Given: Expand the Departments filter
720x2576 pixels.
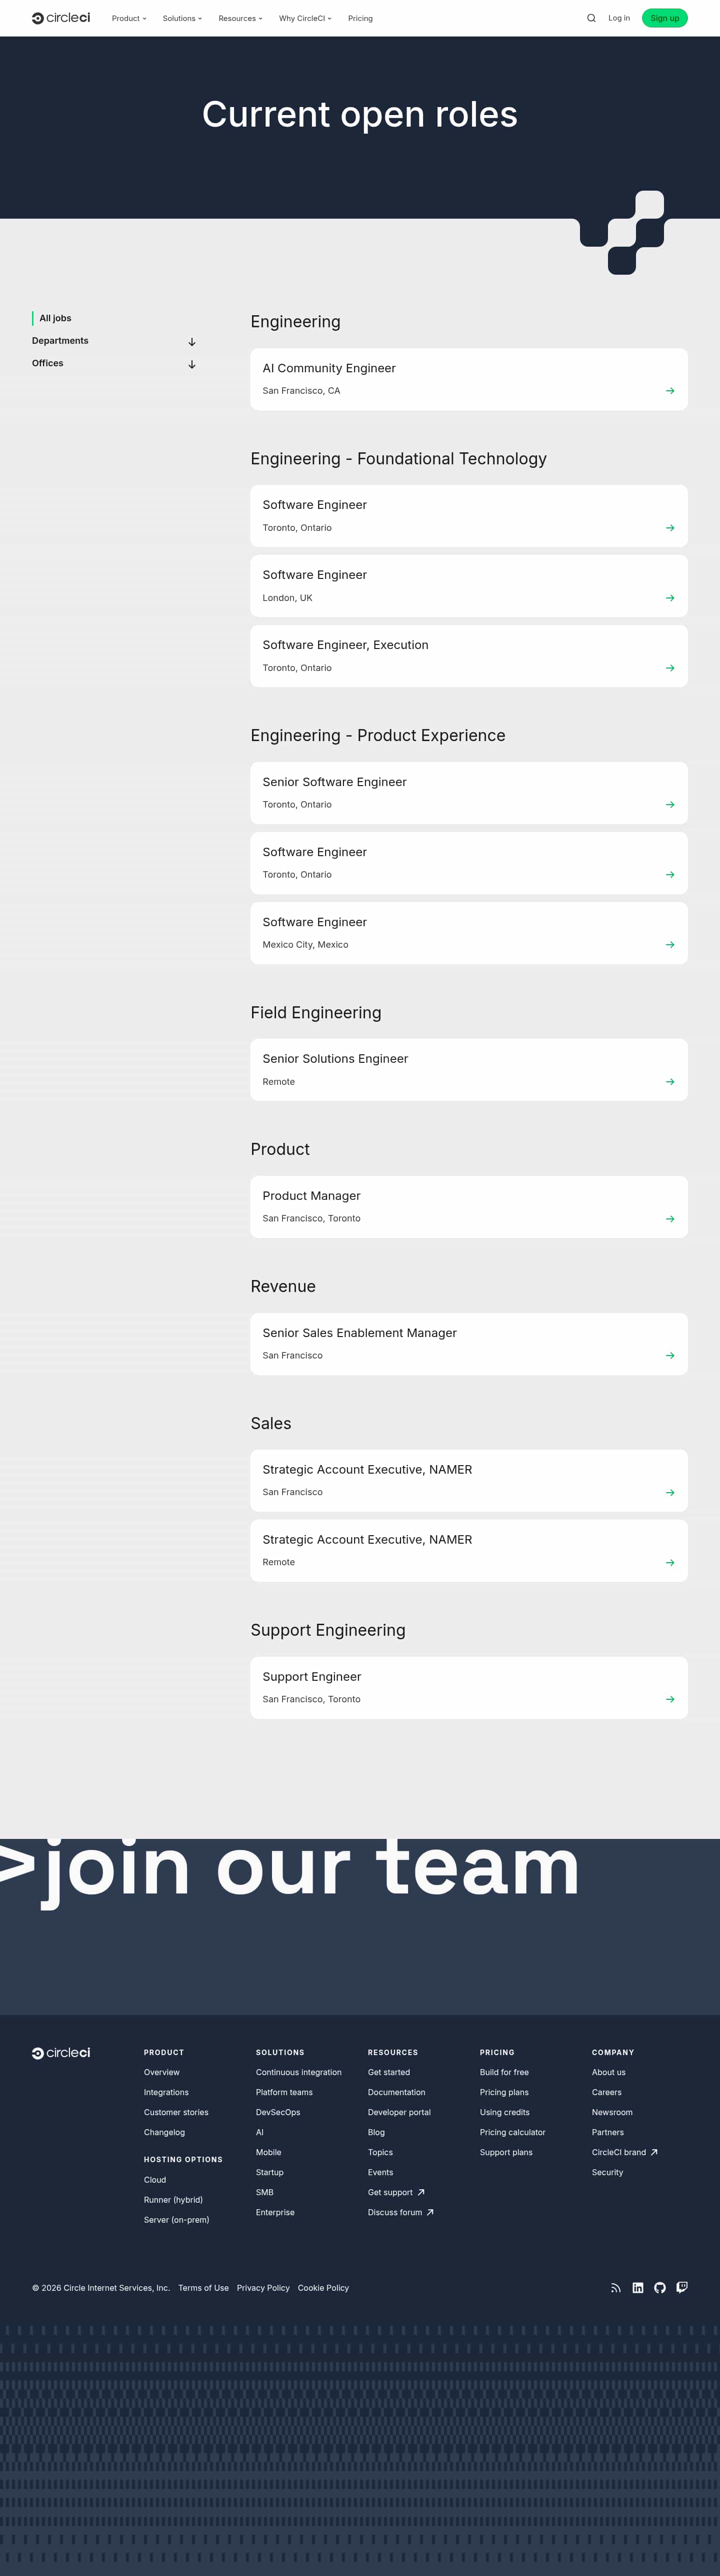Looking at the screenshot, I should pos(191,342).
